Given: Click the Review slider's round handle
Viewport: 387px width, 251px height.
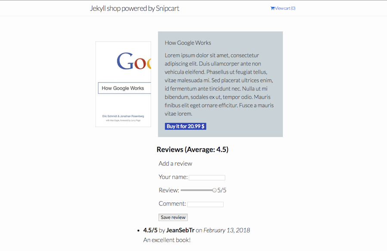Looking at the screenshot, I should pyautogui.click(x=214, y=190).
